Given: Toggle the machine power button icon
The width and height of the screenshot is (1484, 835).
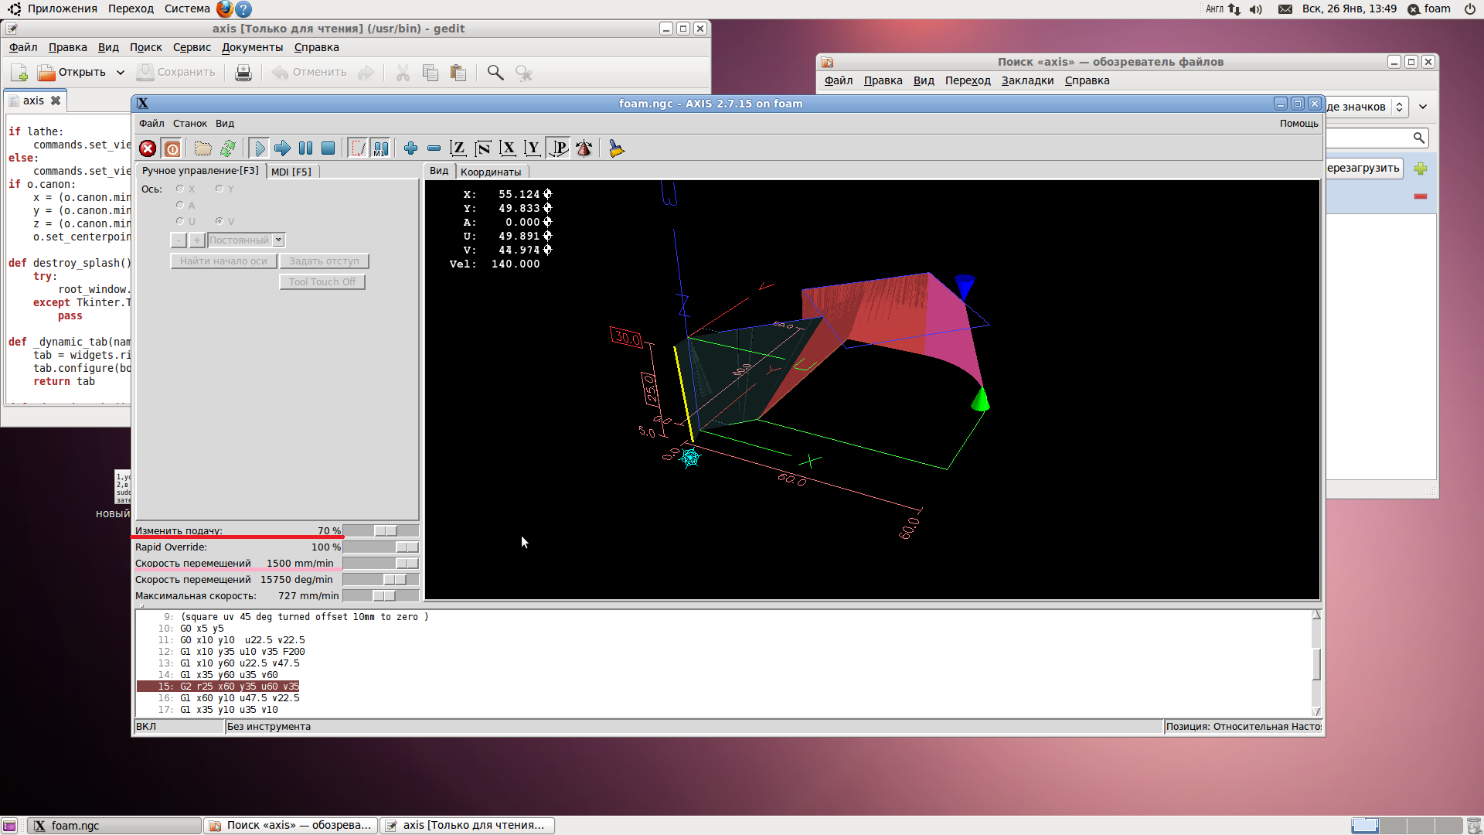Looking at the screenshot, I should [172, 148].
